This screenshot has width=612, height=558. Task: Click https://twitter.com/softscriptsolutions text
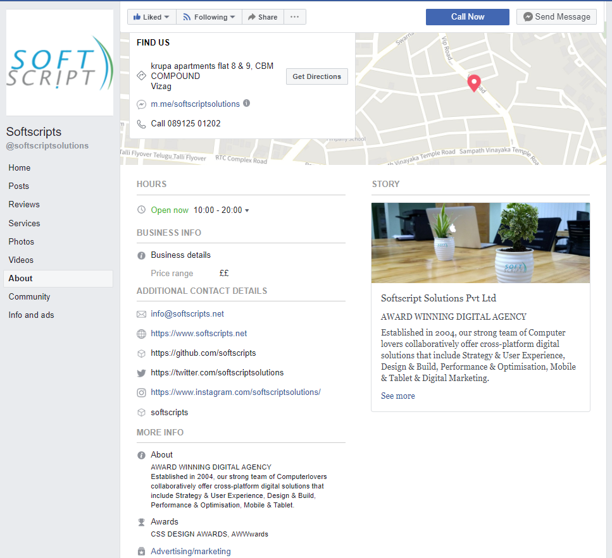click(x=218, y=372)
